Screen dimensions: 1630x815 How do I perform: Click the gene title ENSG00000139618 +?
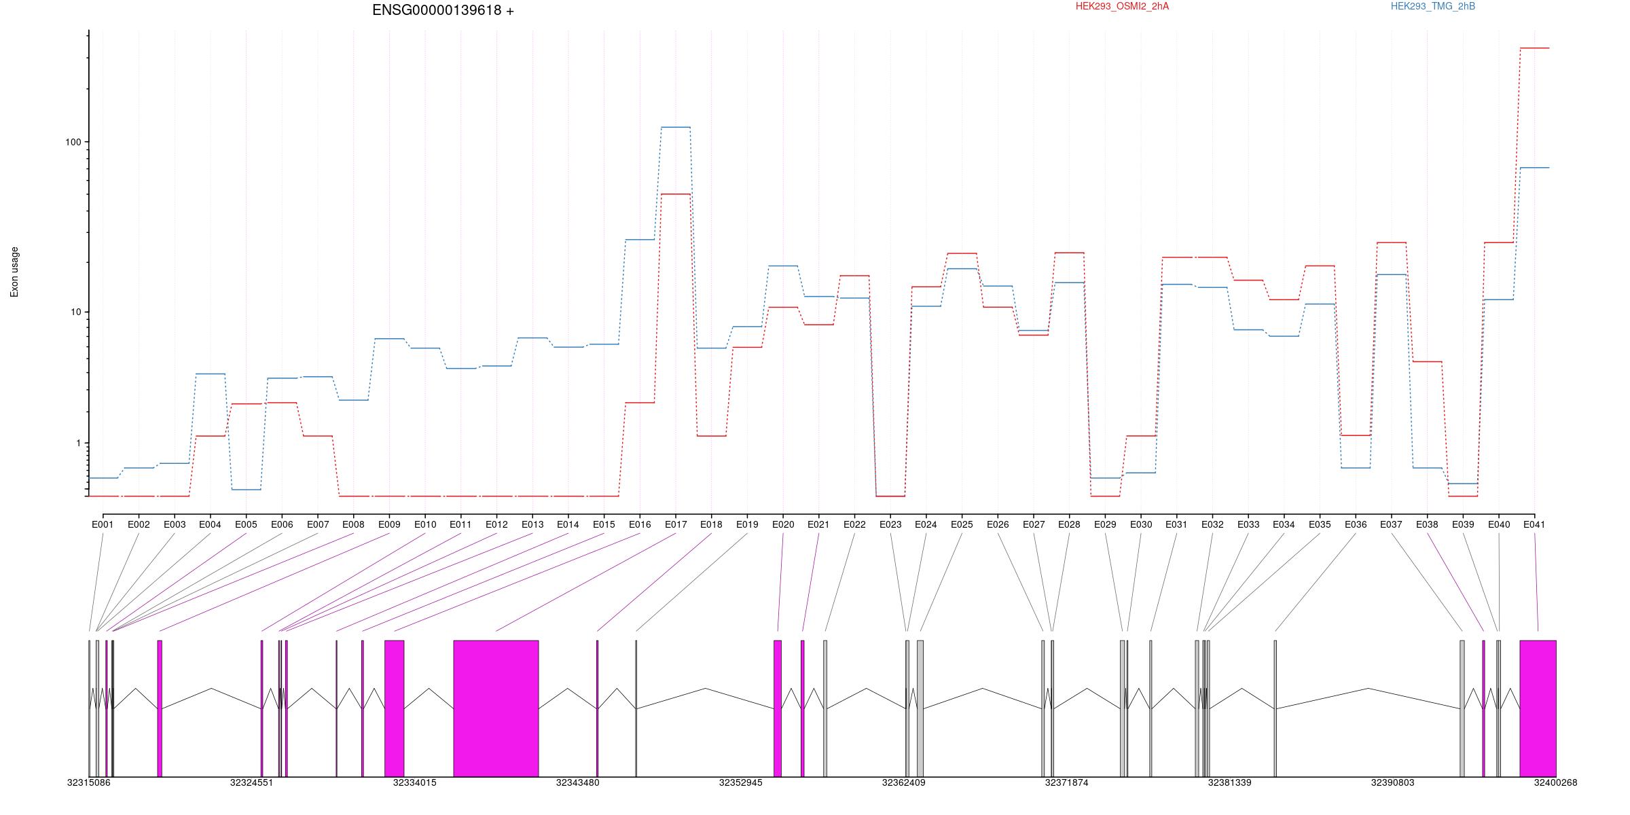point(443,10)
